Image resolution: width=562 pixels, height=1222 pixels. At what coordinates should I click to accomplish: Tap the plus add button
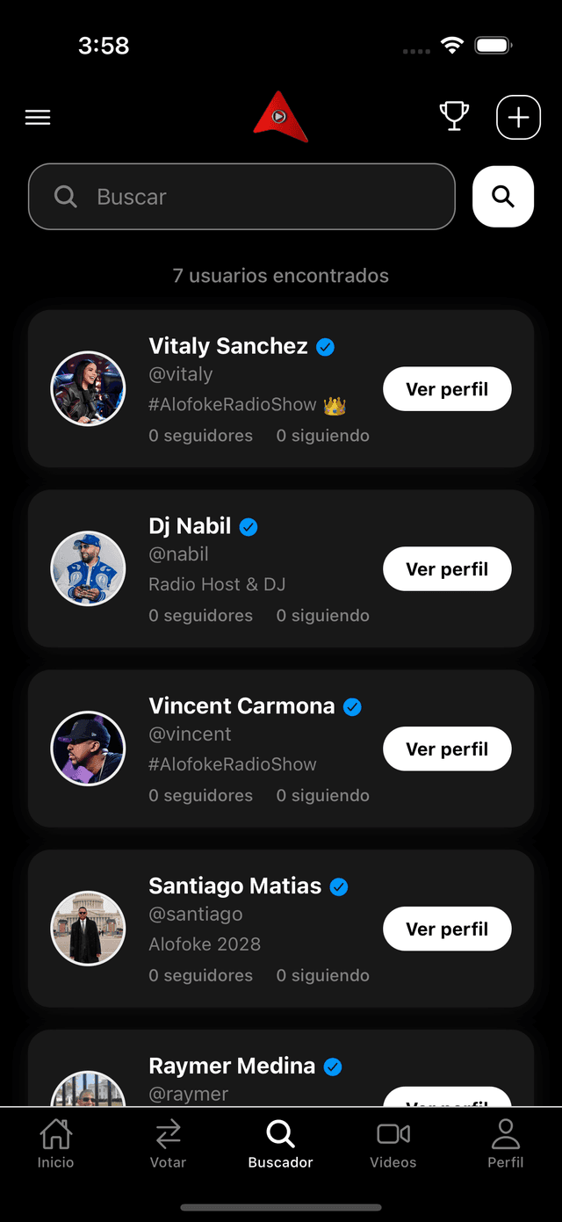coord(518,117)
